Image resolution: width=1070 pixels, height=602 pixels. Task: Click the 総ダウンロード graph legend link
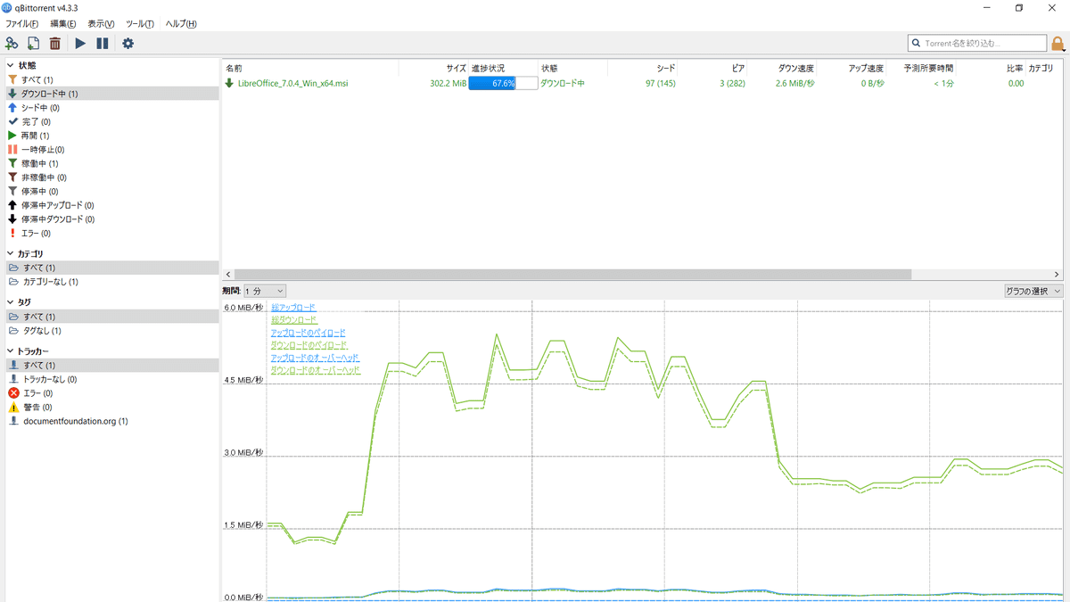pyautogui.click(x=293, y=320)
